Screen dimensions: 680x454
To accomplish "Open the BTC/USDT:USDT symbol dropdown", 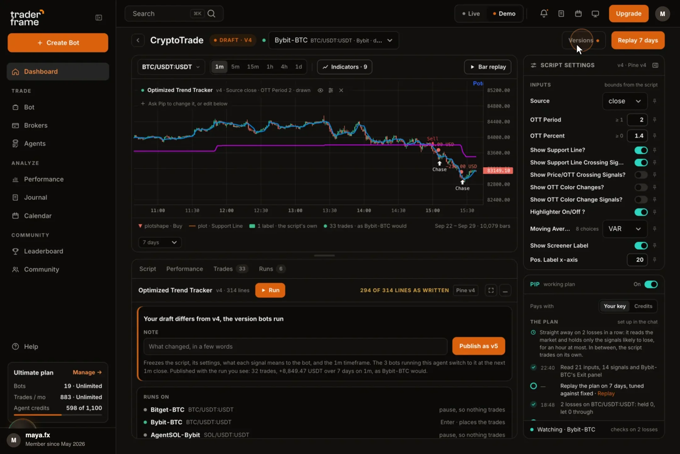I will [x=171, y=67].
